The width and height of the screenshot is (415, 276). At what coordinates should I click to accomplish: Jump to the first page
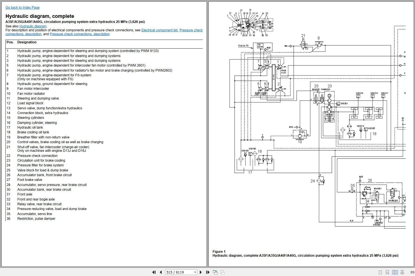pos(154,272)
